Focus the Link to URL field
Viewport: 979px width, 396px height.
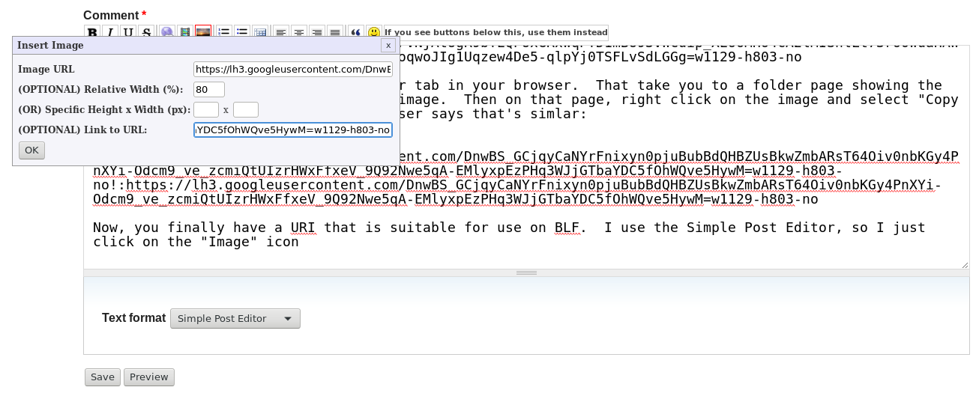(293, 130)
